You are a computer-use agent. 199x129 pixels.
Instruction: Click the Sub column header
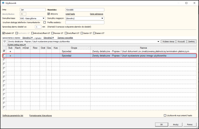coord(10,48)
